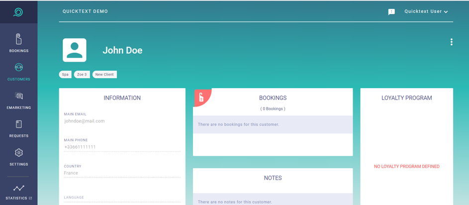The height and width of the screenshot is (205, 469).
Task: Click John Doe's profile avatar
Action: point(75,50)
